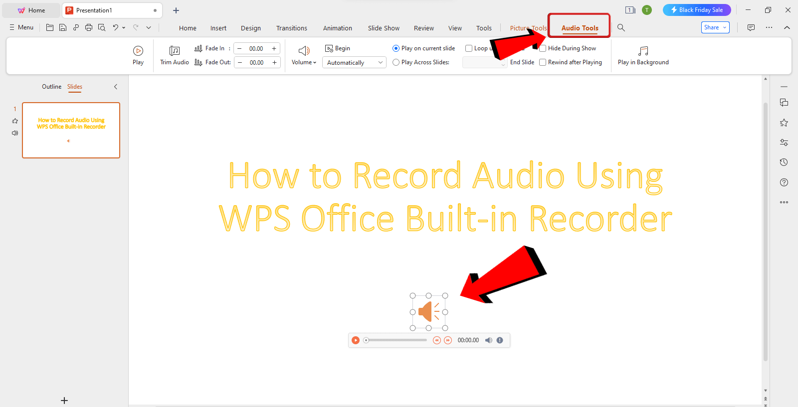Expand the quick access toolbar customize chevron
This screenshot has height=407, width=798.
point(149,27)
